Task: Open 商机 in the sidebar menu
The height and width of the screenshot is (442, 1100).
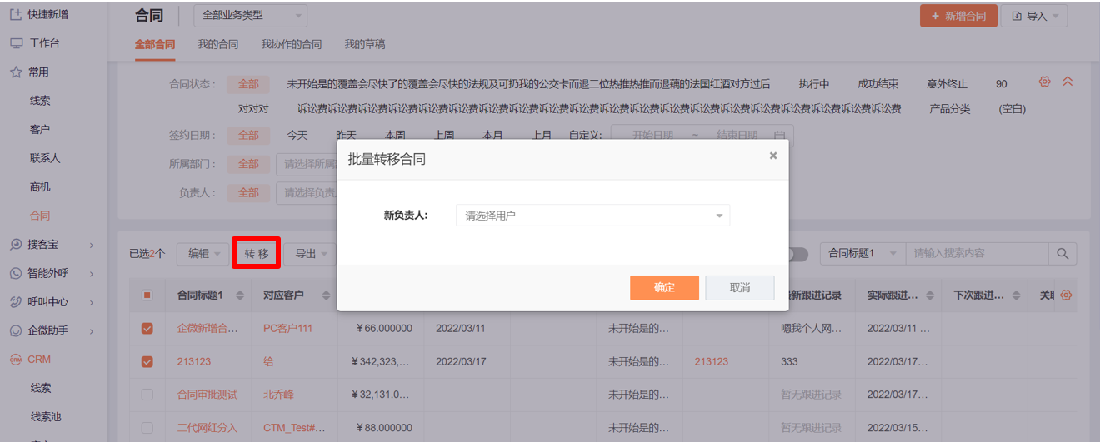Action: coord(40,187)
